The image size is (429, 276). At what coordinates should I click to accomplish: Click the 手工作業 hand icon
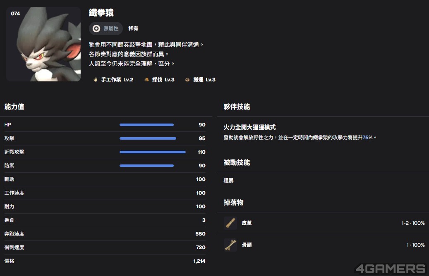tap(96, 79)
